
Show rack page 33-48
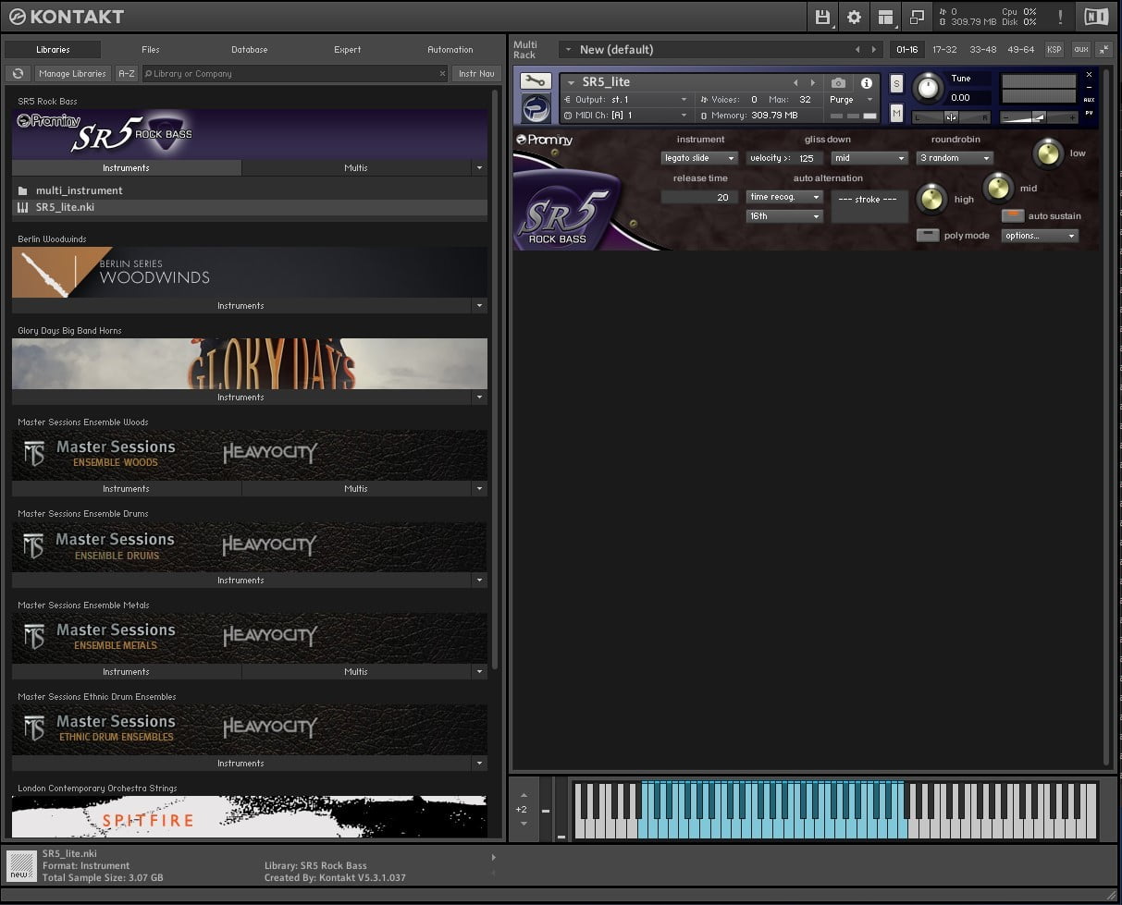983,49
